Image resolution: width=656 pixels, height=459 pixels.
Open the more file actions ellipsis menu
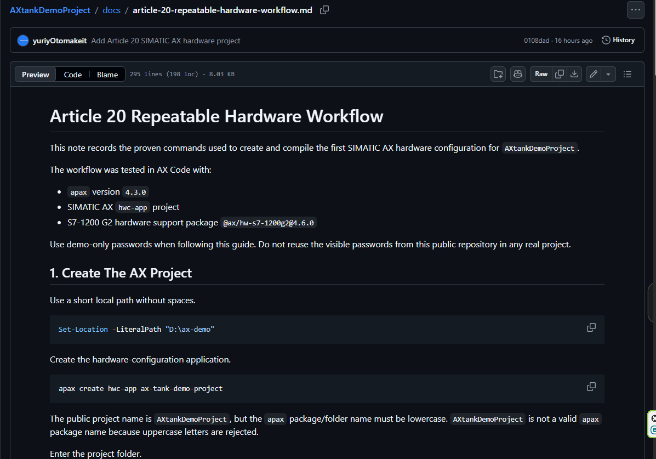635,10
